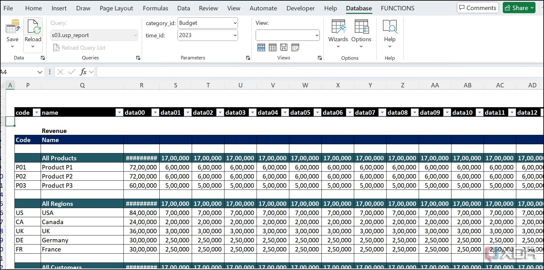
Task: Open filter for code column
Action: pyautogui.click(x=37, y=113)
